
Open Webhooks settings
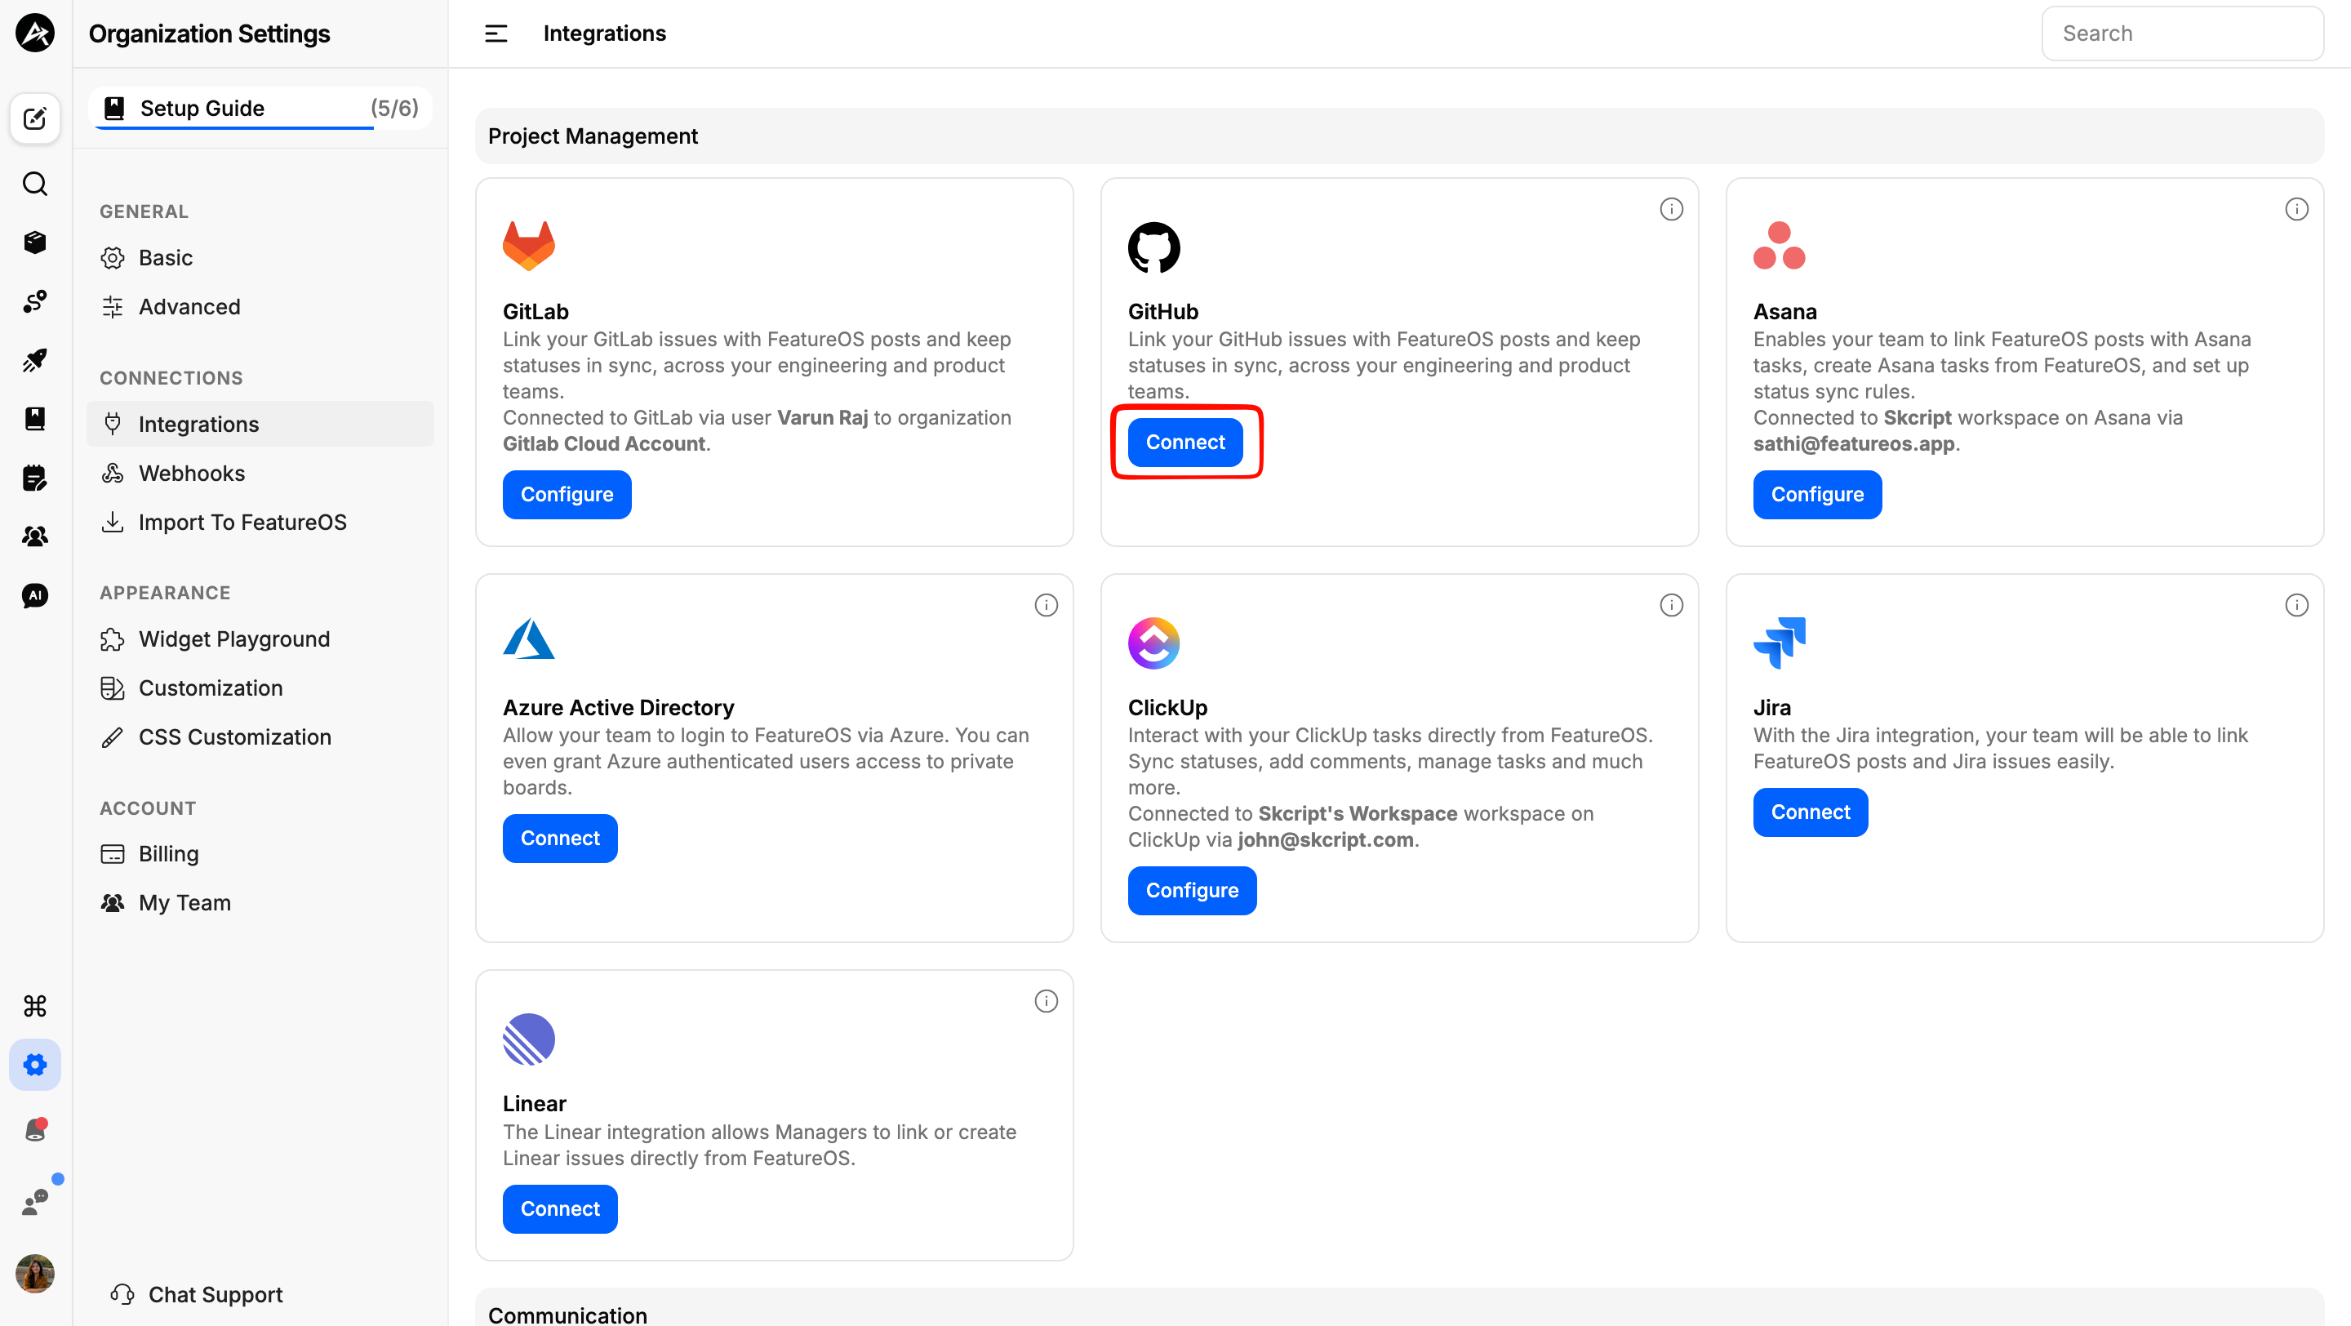click(260, 474)
